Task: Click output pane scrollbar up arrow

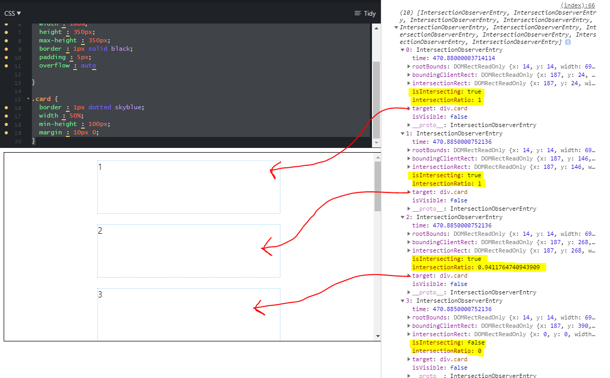Action: click(x=377, y=157)
